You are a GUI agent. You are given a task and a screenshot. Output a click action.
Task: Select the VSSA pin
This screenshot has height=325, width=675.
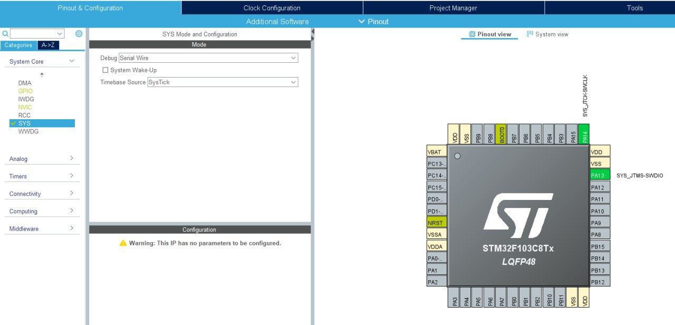click(437, 234)
